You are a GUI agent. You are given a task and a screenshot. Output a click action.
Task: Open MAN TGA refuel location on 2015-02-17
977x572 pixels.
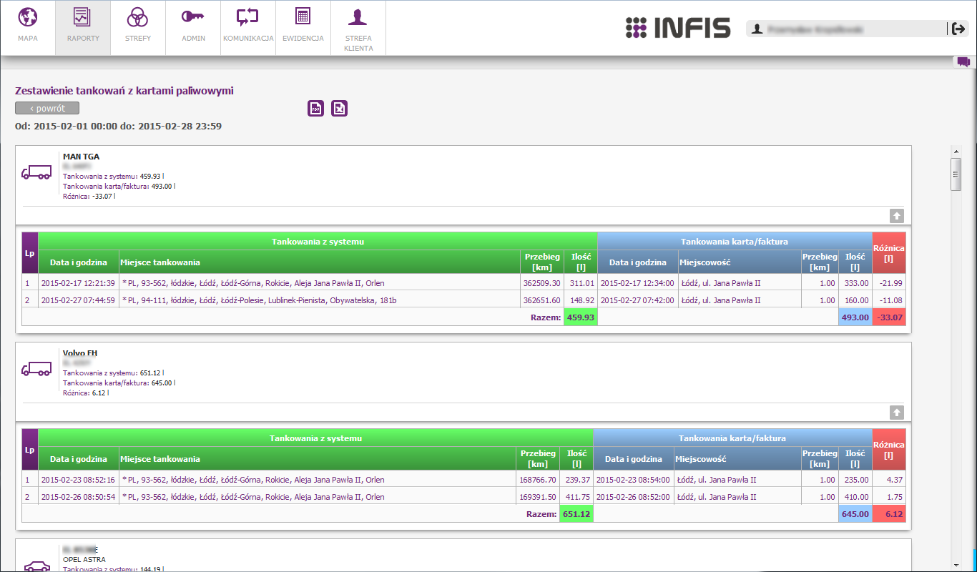click(x=253, y=283)
